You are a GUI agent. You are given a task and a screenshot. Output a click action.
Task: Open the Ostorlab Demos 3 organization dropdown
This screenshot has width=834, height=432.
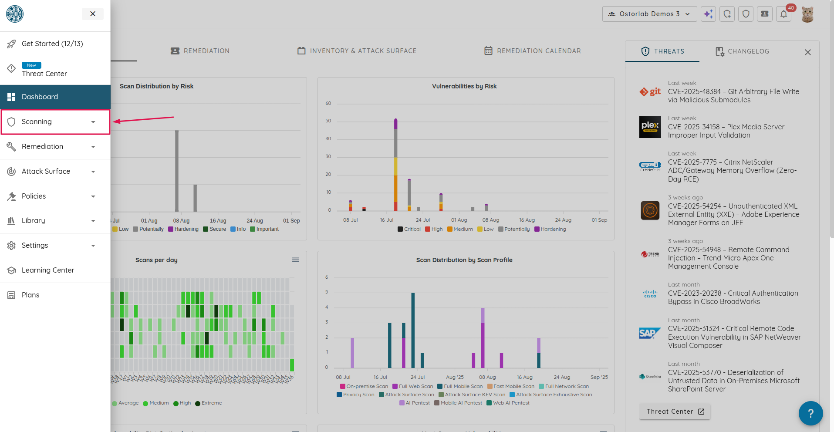tap(649, 14)
